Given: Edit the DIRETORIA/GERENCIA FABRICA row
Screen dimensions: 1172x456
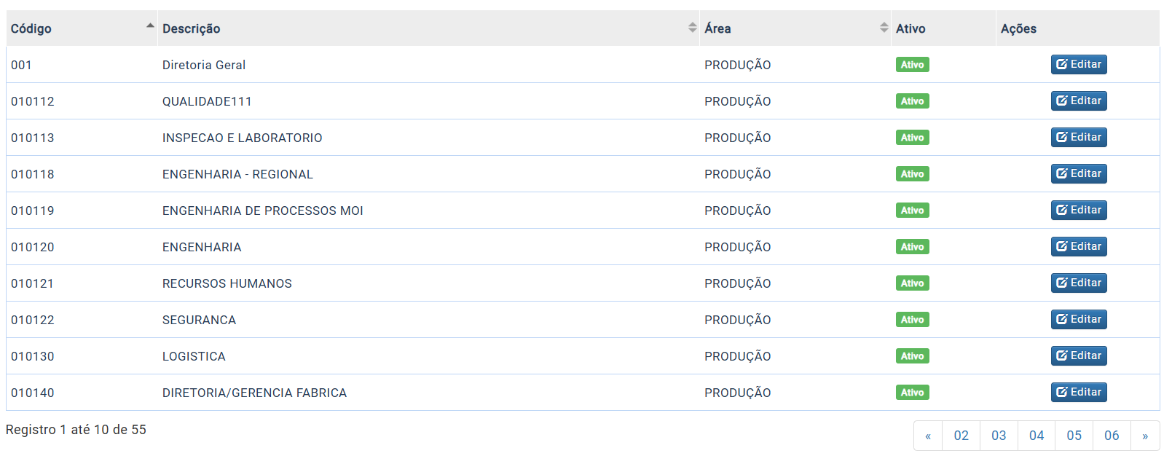Looking at the screenshot, I should coord(1079,392).
